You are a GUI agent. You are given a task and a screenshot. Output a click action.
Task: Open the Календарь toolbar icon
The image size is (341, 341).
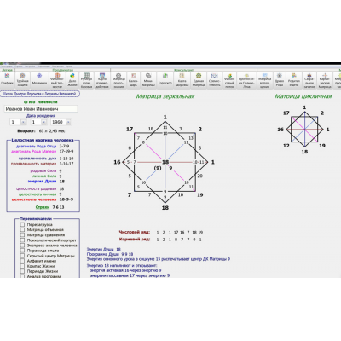point(133,80)
